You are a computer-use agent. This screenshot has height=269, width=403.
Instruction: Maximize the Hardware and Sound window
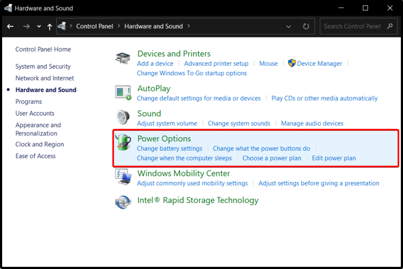pyautogui.click(x=365, y=8)
